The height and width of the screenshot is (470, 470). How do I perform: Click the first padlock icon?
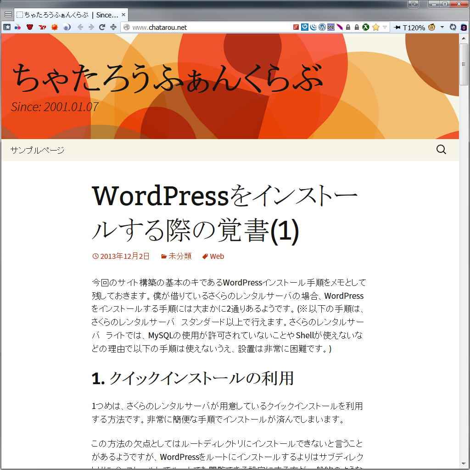coord(348,27)
